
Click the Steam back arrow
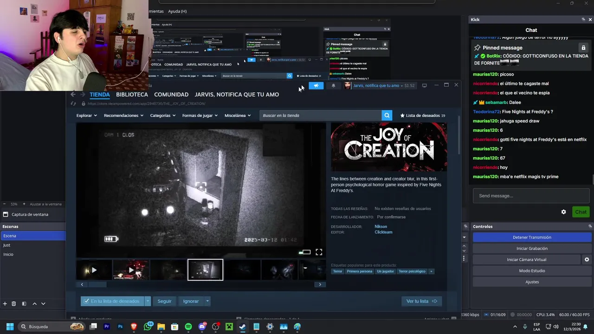point(73,94)
